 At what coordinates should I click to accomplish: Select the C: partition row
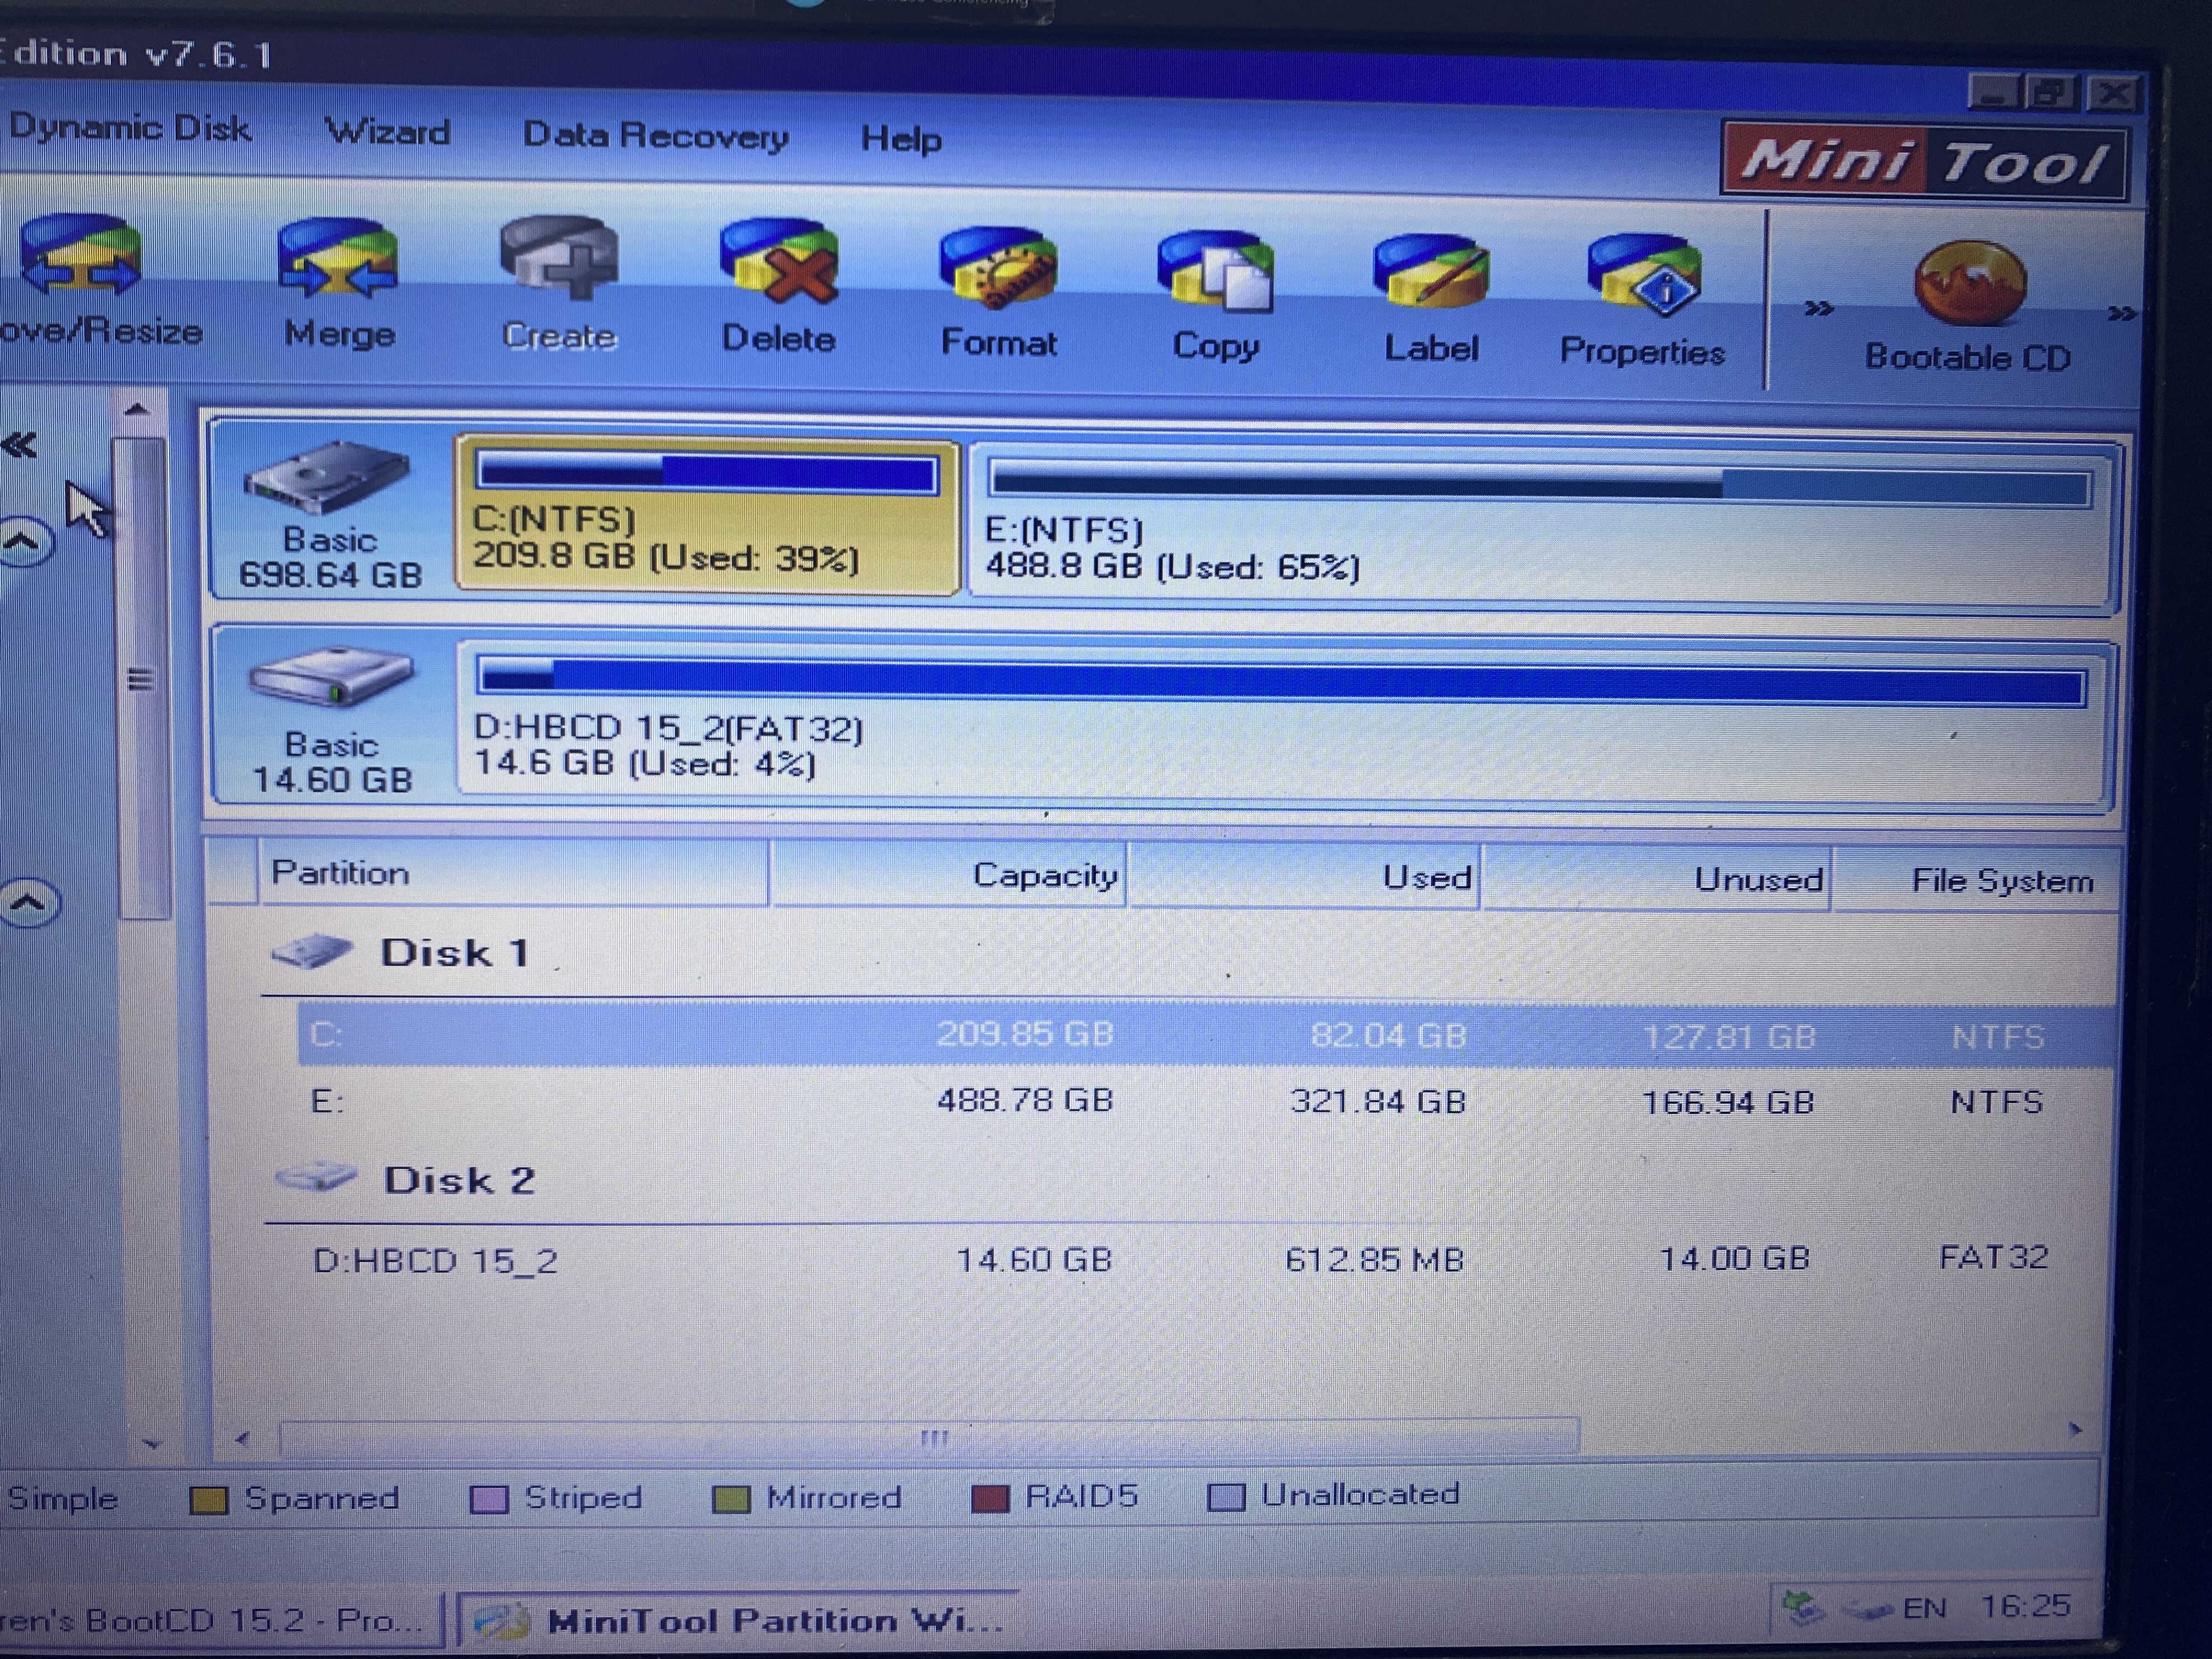[1206, 1035]
